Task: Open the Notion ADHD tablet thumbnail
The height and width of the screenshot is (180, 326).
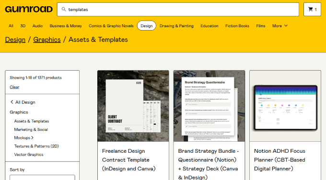Action: coord(285,106)
